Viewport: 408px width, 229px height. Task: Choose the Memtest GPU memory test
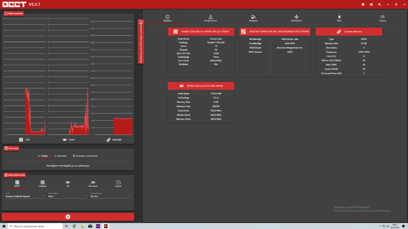pyautogui.click(x=93, y=184)
